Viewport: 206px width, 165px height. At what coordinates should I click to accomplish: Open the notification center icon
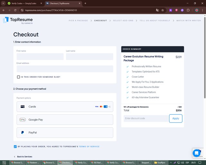coord(200,163)
